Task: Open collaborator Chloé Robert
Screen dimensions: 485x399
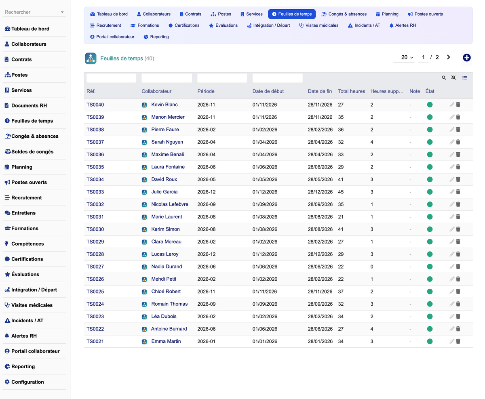Action: 166,292
